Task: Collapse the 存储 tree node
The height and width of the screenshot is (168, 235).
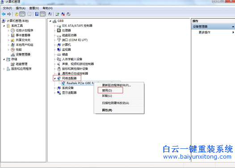Action: click(4, 59)
